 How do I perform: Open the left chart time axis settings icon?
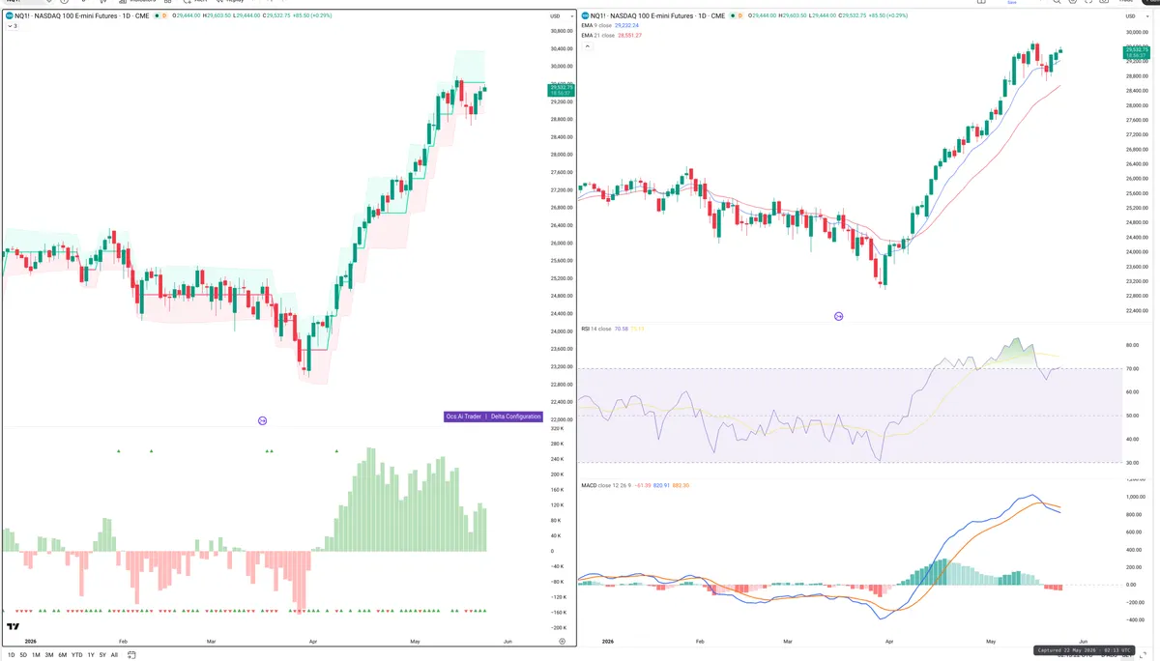[x=562, y=642]
